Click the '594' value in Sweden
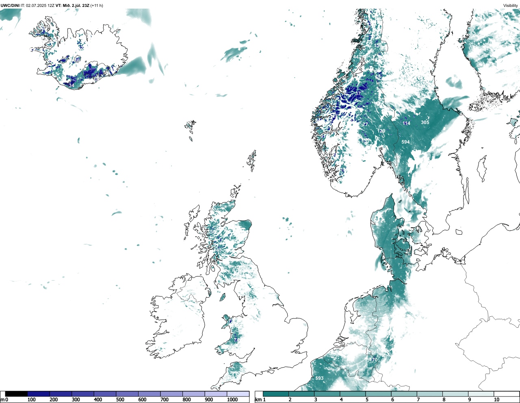This screenshot has height=403, width=520. coord(405,142)
